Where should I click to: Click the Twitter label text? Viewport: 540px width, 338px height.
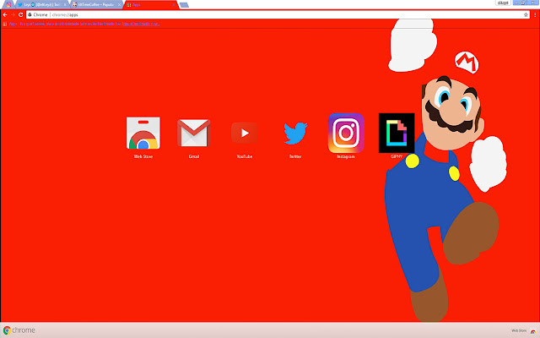tap(295, 156)
